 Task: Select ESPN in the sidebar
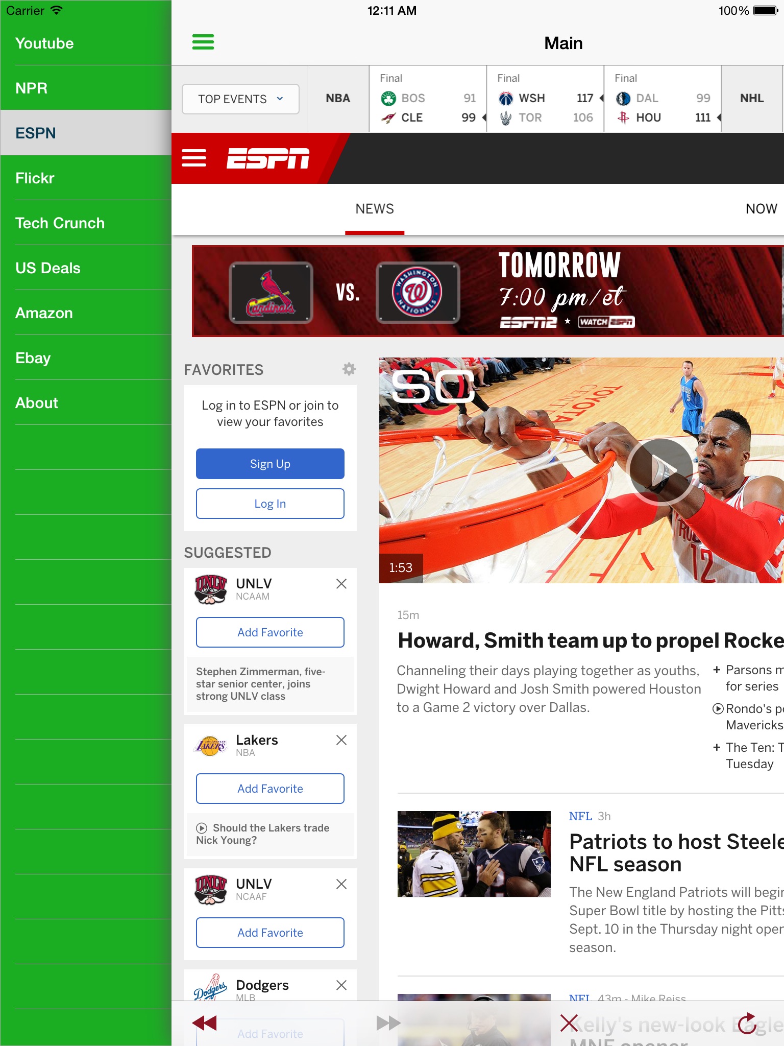[x=86, y=133]
